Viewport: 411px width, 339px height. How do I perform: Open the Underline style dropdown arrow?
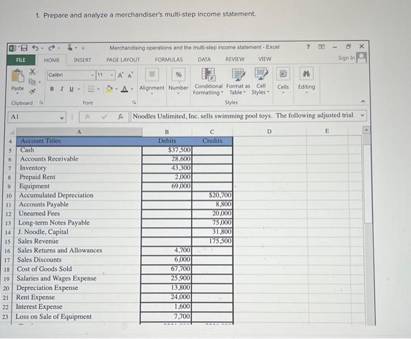pyautogui.click(x=78, y=89)
